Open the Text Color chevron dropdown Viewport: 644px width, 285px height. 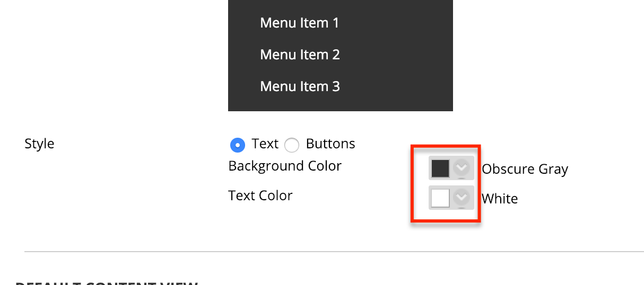(462, 198)
